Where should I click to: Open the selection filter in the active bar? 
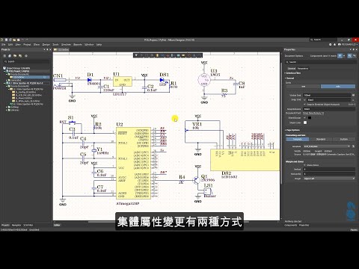[136, 55]
